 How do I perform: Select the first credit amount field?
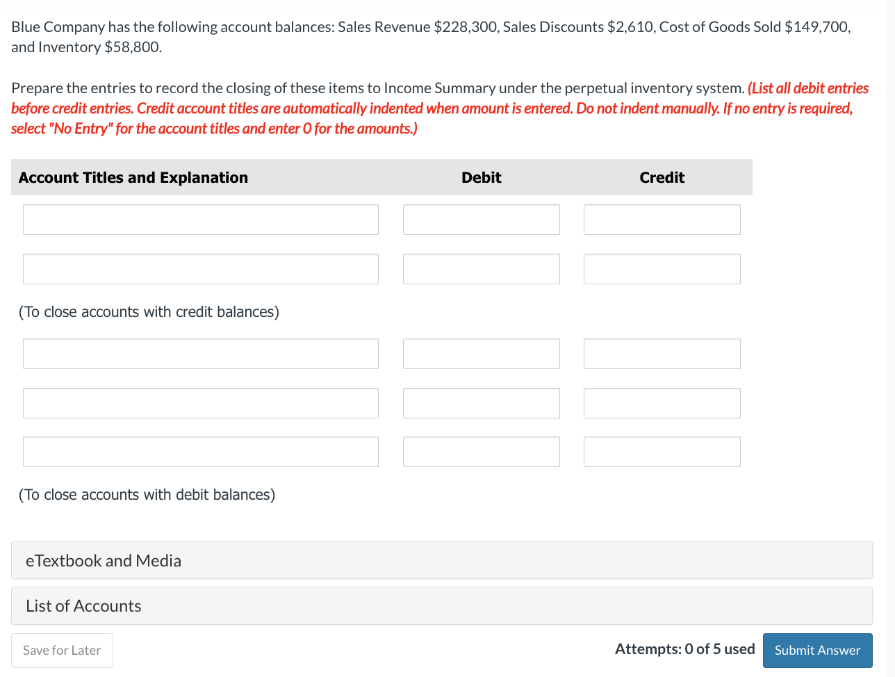[x=662, y=219]
